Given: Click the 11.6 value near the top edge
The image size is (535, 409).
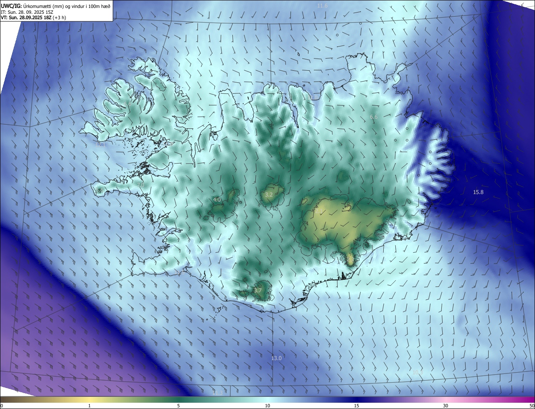Looking at the screenshot, I should click(x=322, y=5).
